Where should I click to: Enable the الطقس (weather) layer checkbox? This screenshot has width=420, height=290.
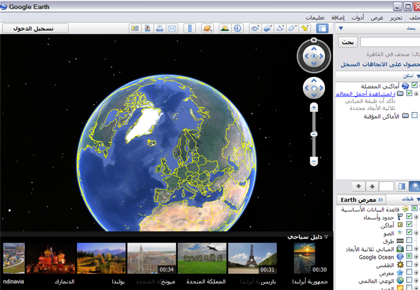(409, 265)
